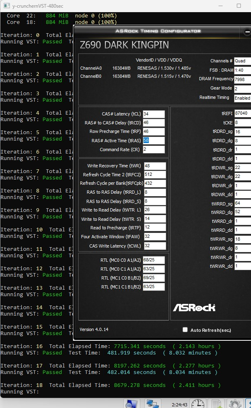Screen dimensions: 251x408
Task: Open the settings gear icon
Action: [235, 404]
